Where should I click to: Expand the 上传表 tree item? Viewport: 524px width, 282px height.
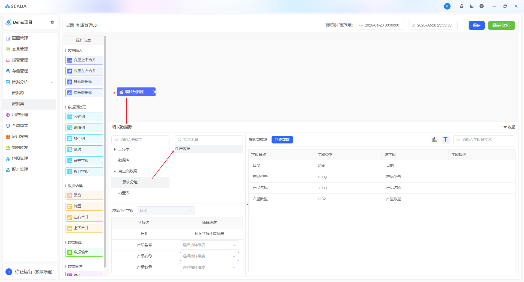115,149
